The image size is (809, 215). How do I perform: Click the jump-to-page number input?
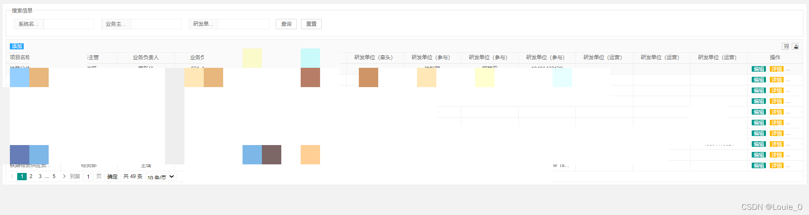pyautogui.click(x=88, y=176)
